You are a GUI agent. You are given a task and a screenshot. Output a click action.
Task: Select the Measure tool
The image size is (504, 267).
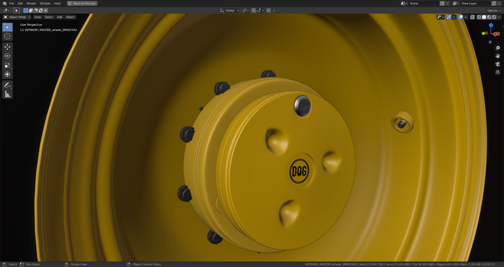pos(7,94)
